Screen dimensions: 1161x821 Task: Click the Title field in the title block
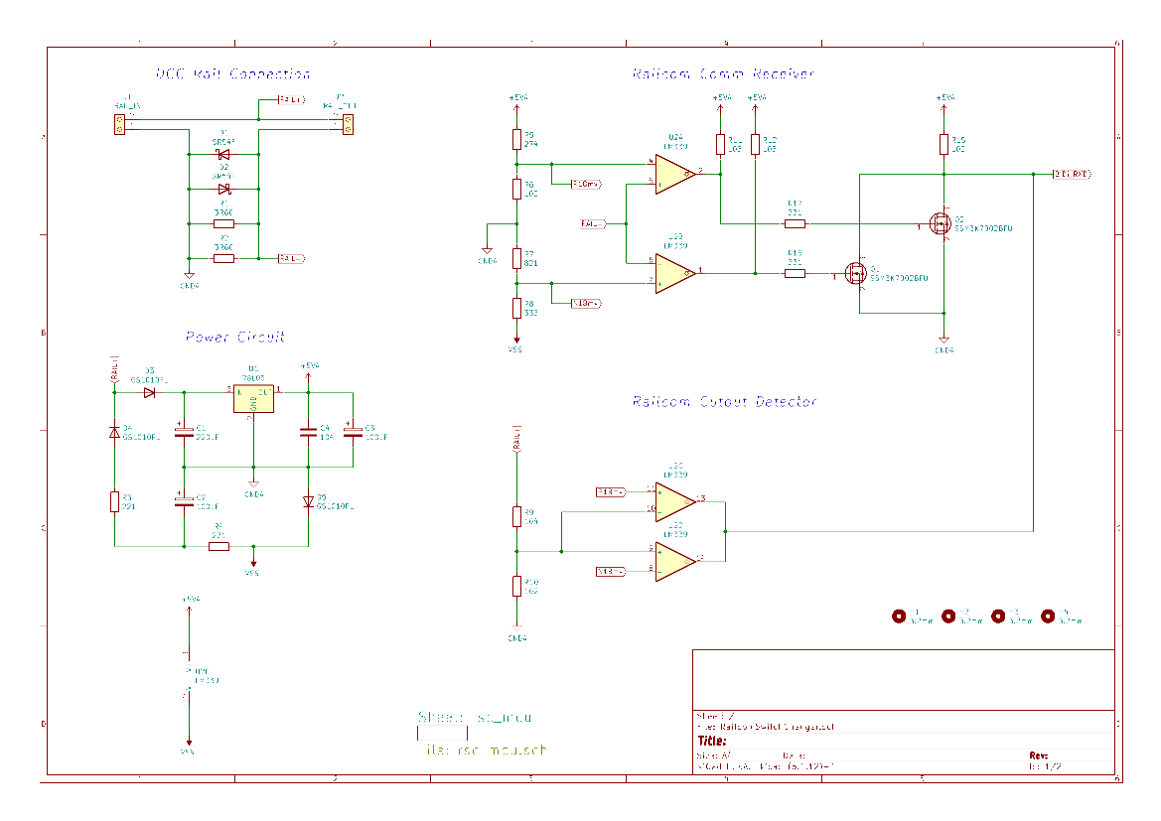click(713, 741)
